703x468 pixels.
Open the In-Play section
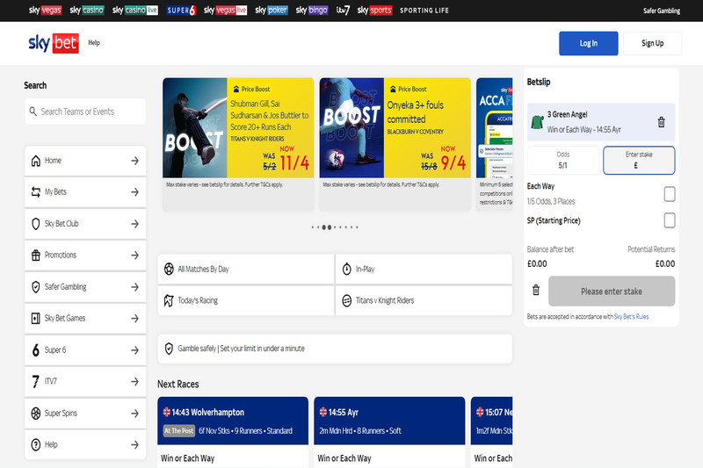click(x=424, y=269)
